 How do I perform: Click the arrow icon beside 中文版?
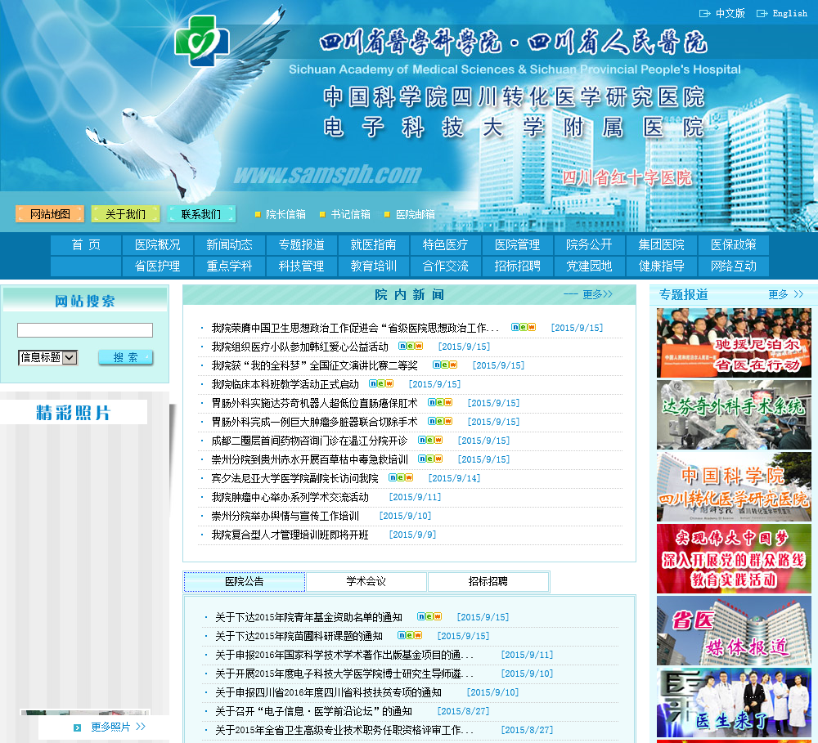click(705, 14)
